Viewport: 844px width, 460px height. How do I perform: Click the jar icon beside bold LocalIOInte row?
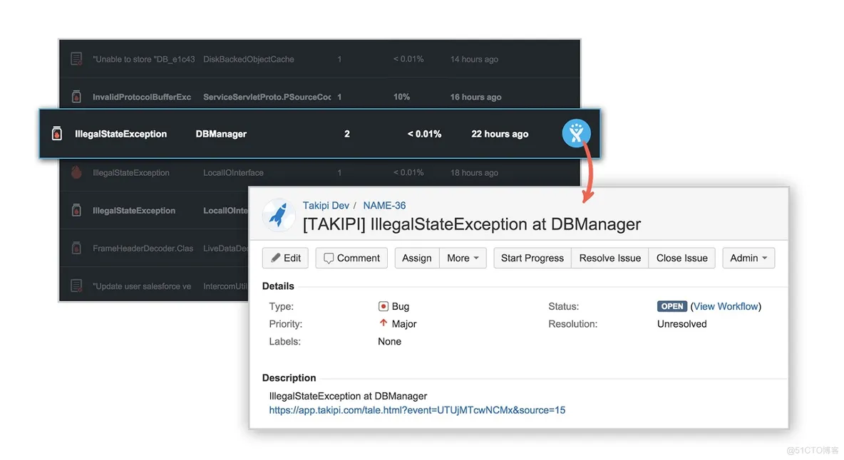[x=76, y=210]
